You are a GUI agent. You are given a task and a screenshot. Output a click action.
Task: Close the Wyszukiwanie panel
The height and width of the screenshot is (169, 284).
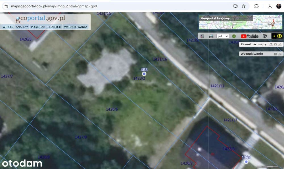(x=280, y=54)
